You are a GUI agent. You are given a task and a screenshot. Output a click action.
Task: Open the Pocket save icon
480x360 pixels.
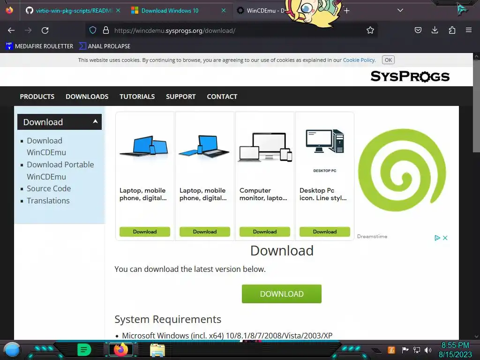point(418,30)
